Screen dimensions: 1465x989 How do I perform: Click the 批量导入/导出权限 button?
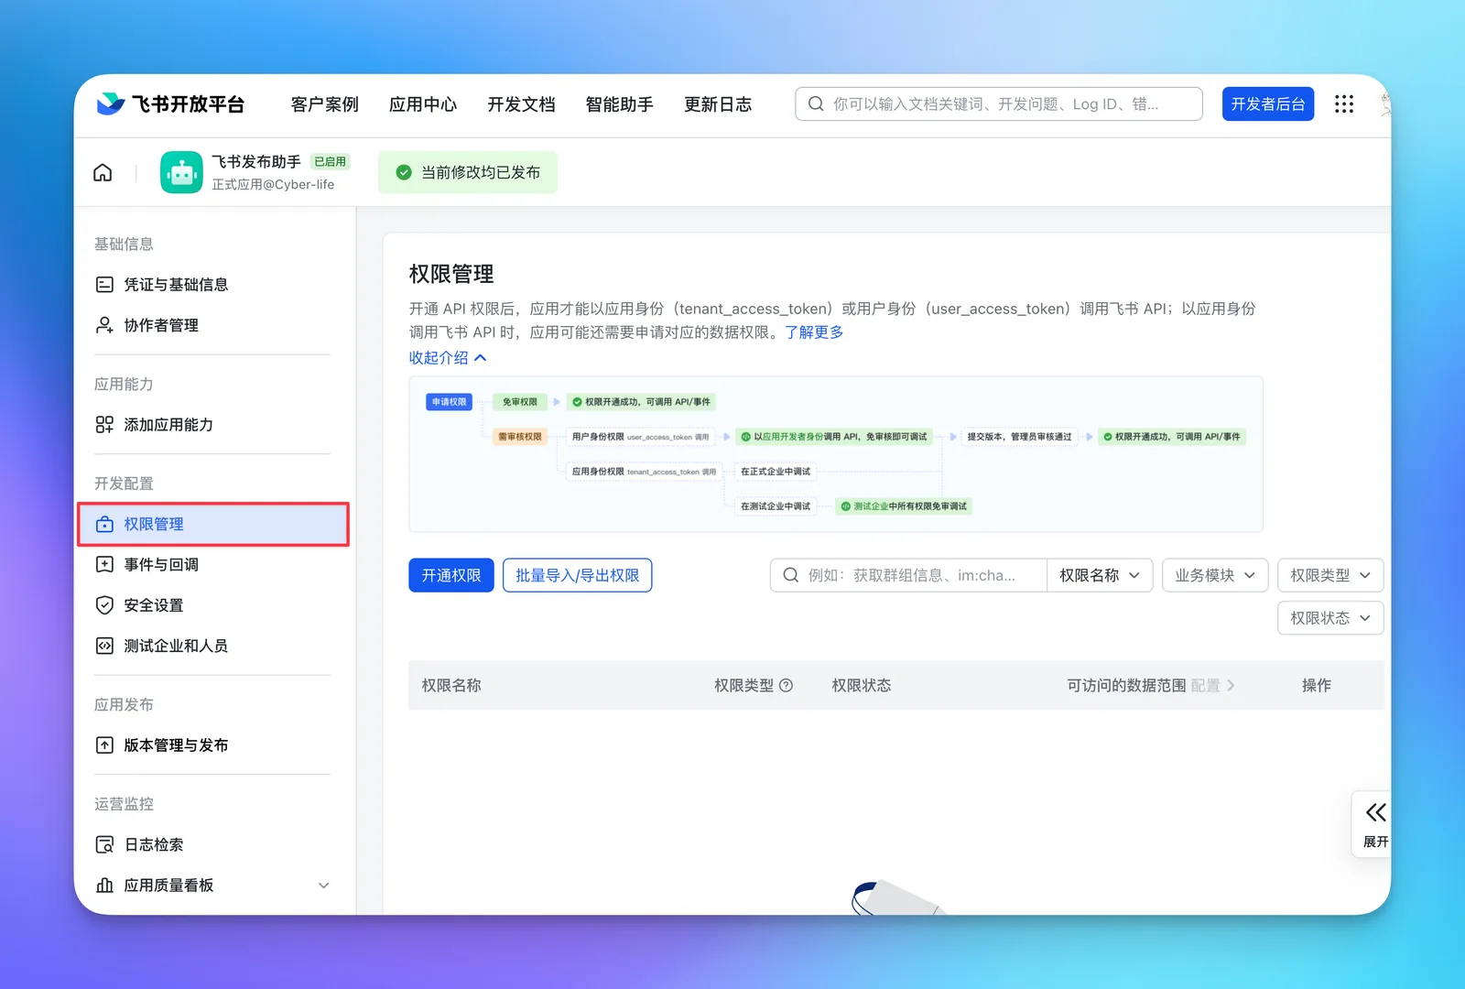click(x=578, y=575)
